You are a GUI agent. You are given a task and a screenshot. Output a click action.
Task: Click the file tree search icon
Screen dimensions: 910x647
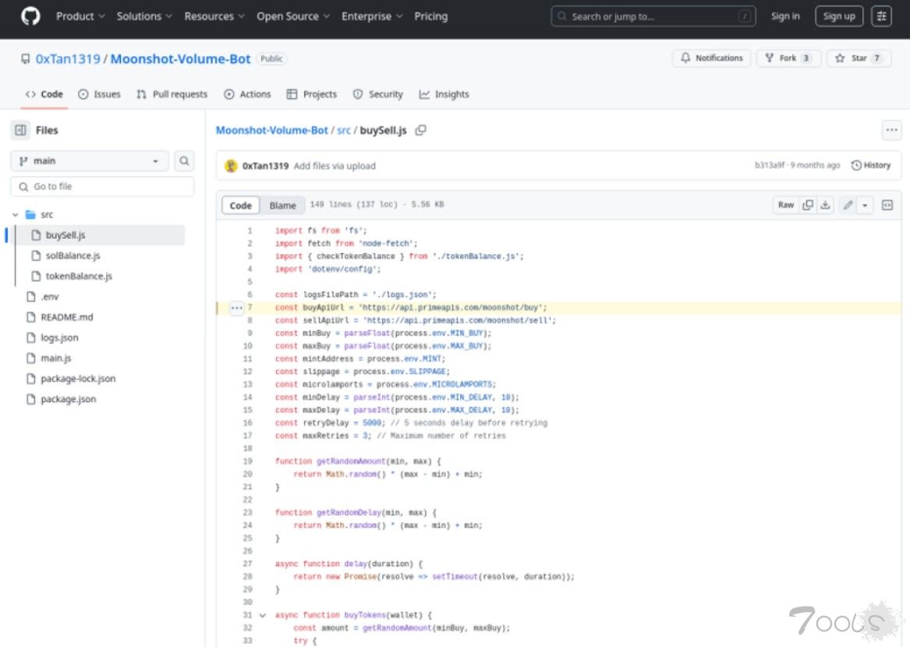[x=184, y=161]
